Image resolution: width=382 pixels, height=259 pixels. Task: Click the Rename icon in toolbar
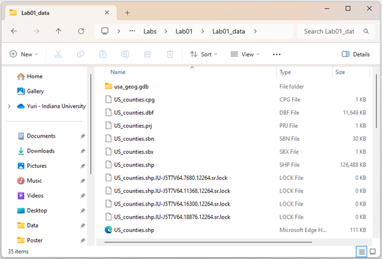[125, 54]
